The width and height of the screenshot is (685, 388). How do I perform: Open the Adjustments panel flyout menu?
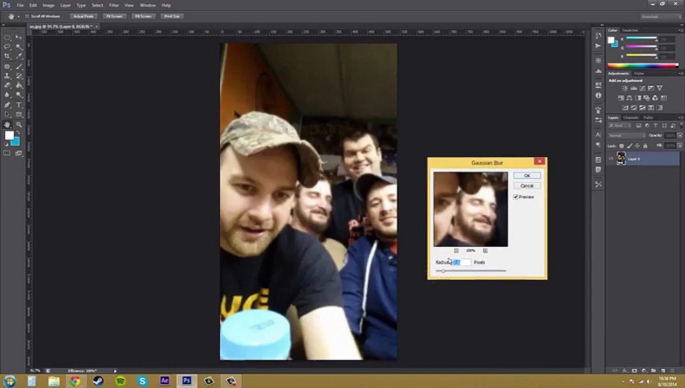coord(680,73)
